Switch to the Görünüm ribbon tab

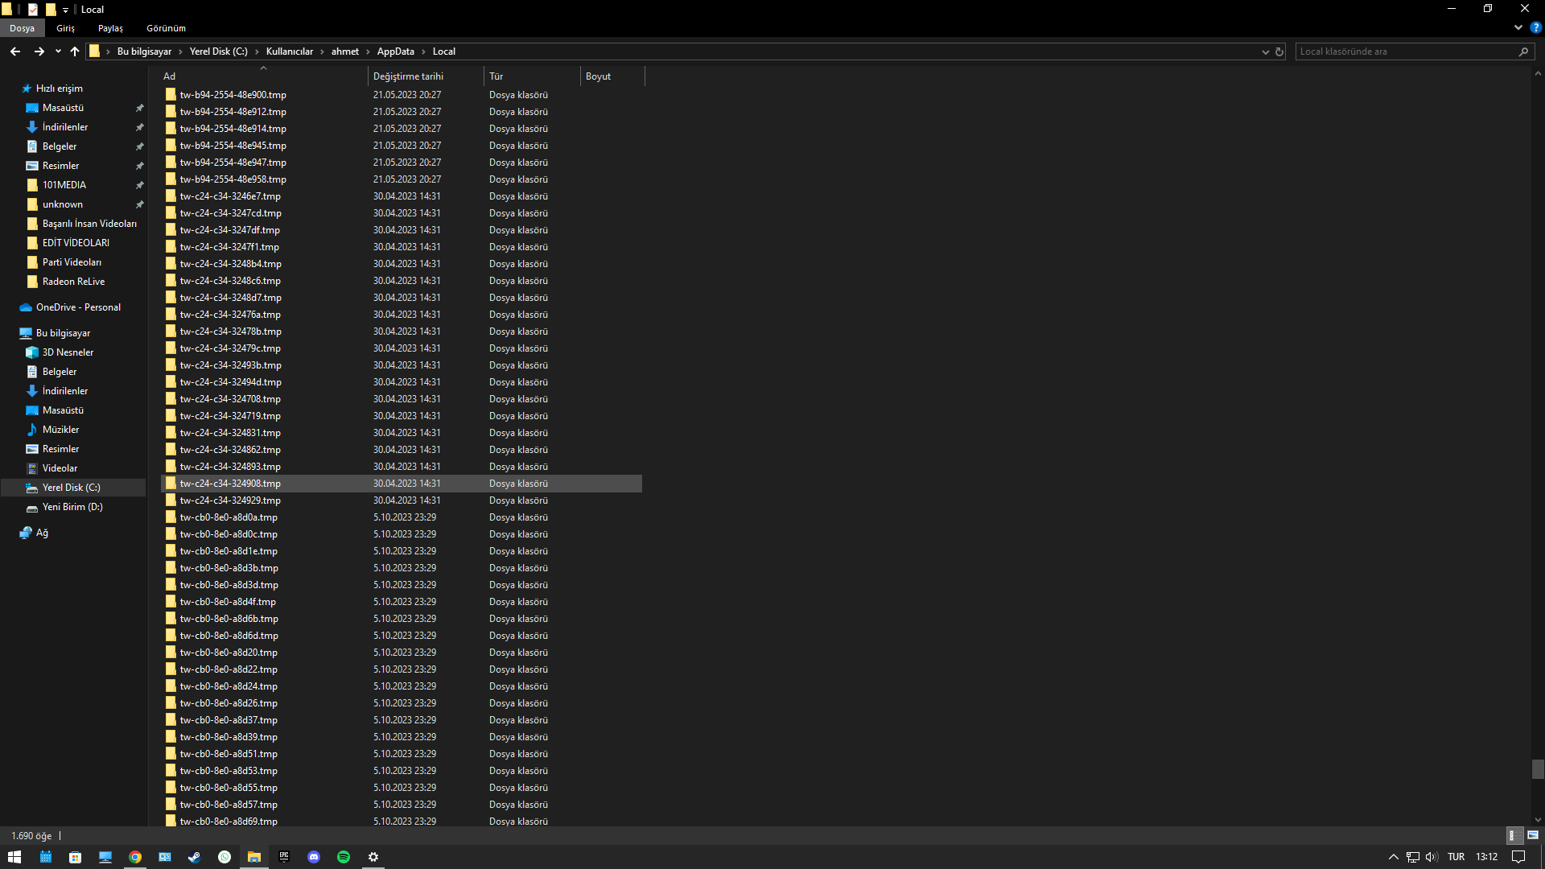[x=166, y=28]
